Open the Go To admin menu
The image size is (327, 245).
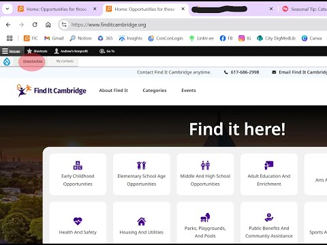[107, 51]
